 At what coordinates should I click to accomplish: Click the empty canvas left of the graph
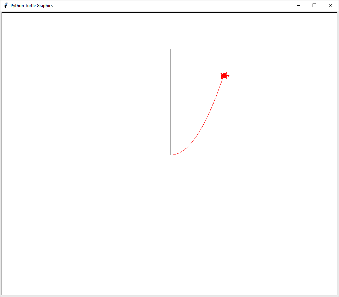[x=85, y=106]
